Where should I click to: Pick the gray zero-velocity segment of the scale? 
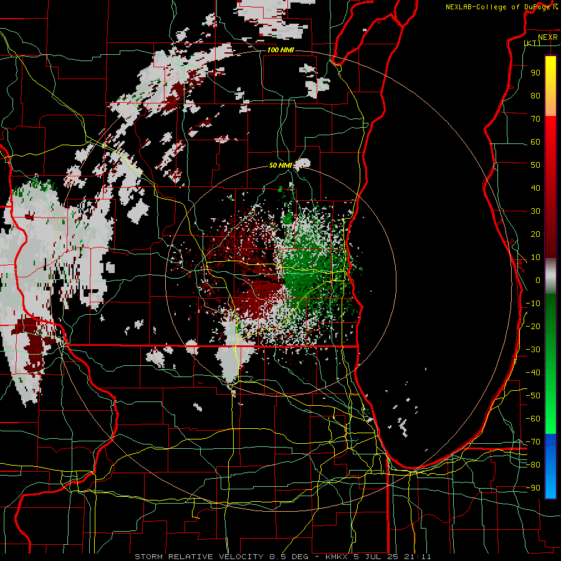pos(550,276)
